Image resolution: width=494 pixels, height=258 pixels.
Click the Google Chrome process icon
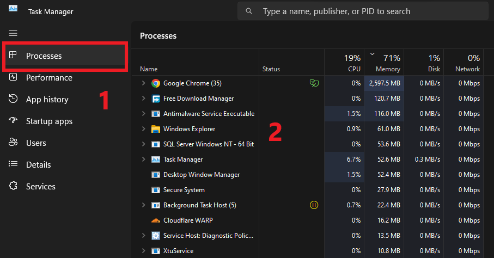point(156,83)
